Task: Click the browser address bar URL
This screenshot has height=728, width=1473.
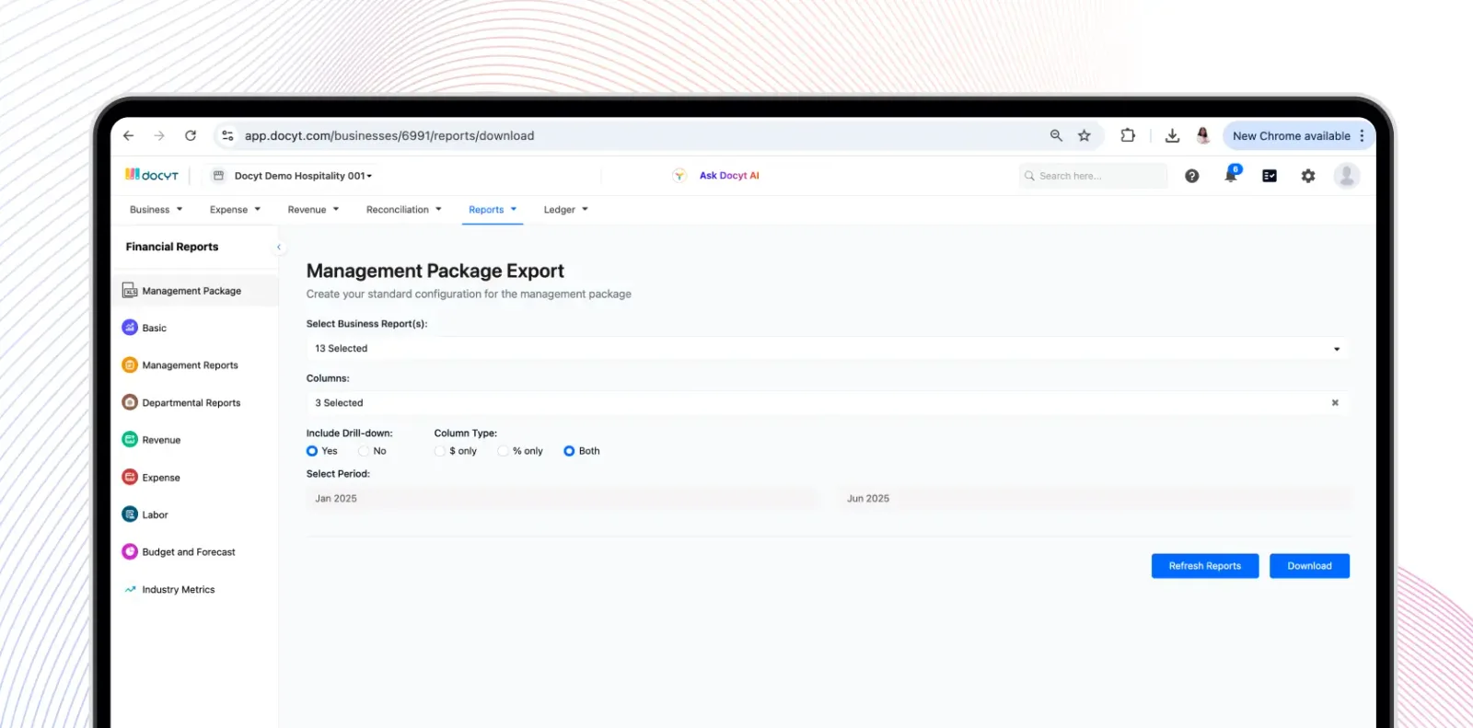Action: coord(389,135)
